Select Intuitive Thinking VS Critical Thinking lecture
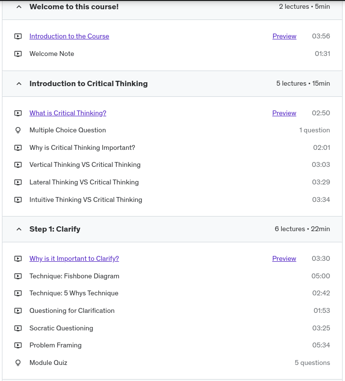The width and height of the screenshot is (345, 381). (86, 200)
